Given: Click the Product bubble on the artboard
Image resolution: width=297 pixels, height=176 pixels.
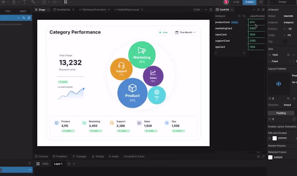Looking at the screenshot, I should pyautogui.click(x=132, y=93).
